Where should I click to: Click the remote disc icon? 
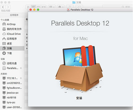click(4, 63)
